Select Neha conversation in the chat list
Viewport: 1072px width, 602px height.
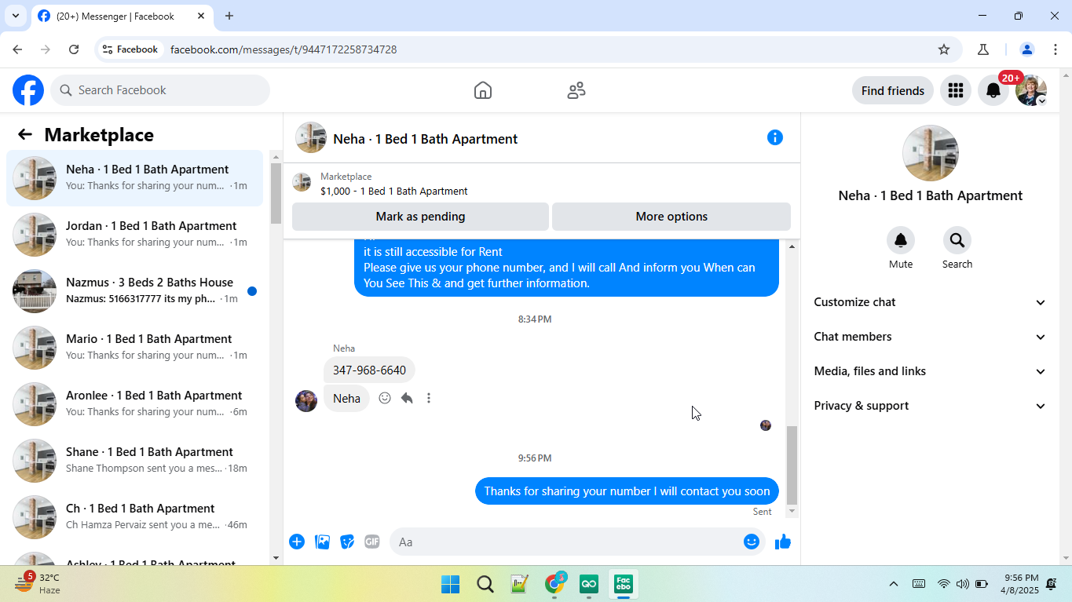point(135,178)
